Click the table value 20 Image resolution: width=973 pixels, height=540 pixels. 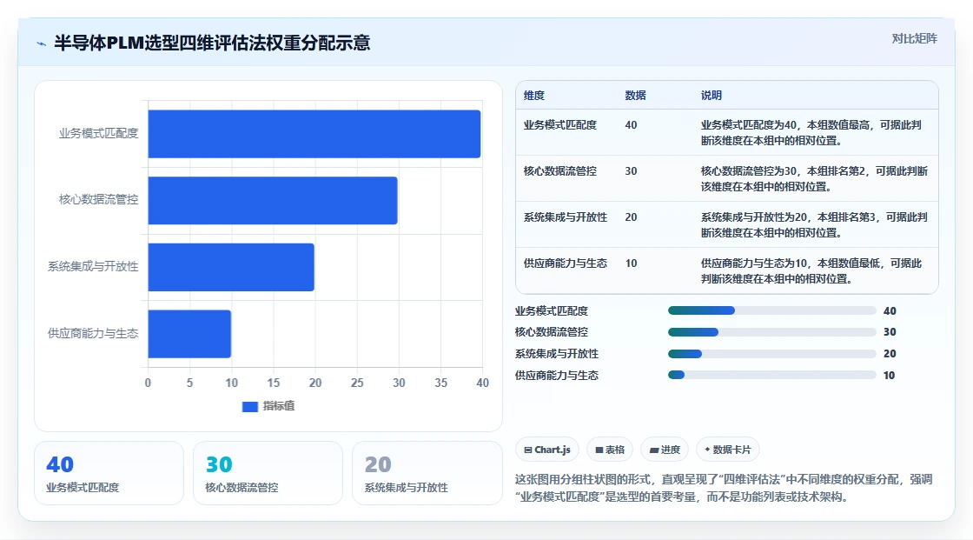coord(631,217)
